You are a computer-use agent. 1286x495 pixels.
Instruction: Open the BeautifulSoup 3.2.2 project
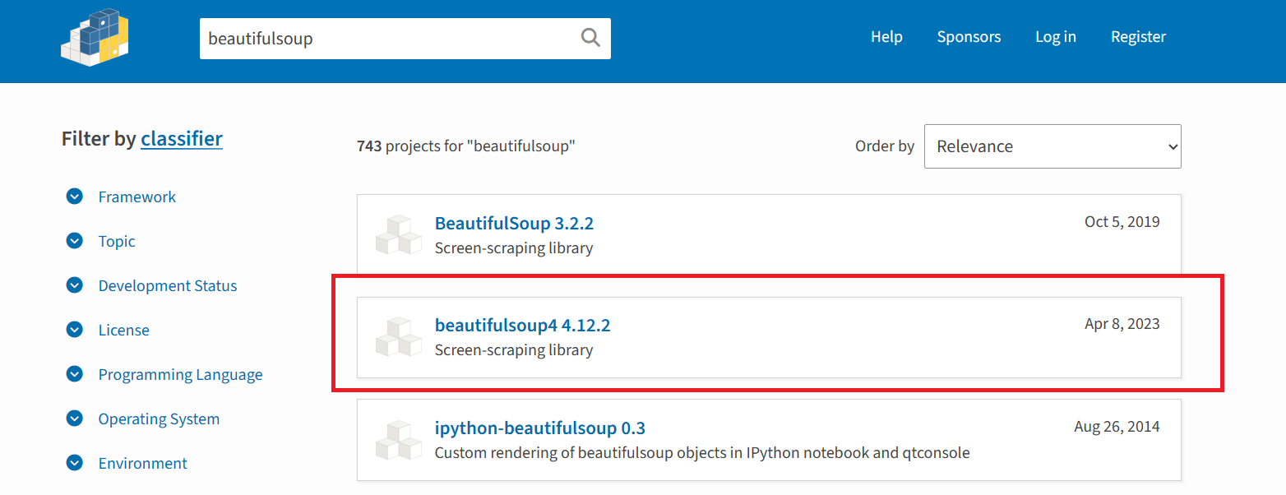(x=514, y=223)
